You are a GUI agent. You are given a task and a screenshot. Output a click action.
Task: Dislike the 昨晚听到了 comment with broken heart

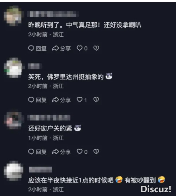pyautogui.click(x=96, y=48)
